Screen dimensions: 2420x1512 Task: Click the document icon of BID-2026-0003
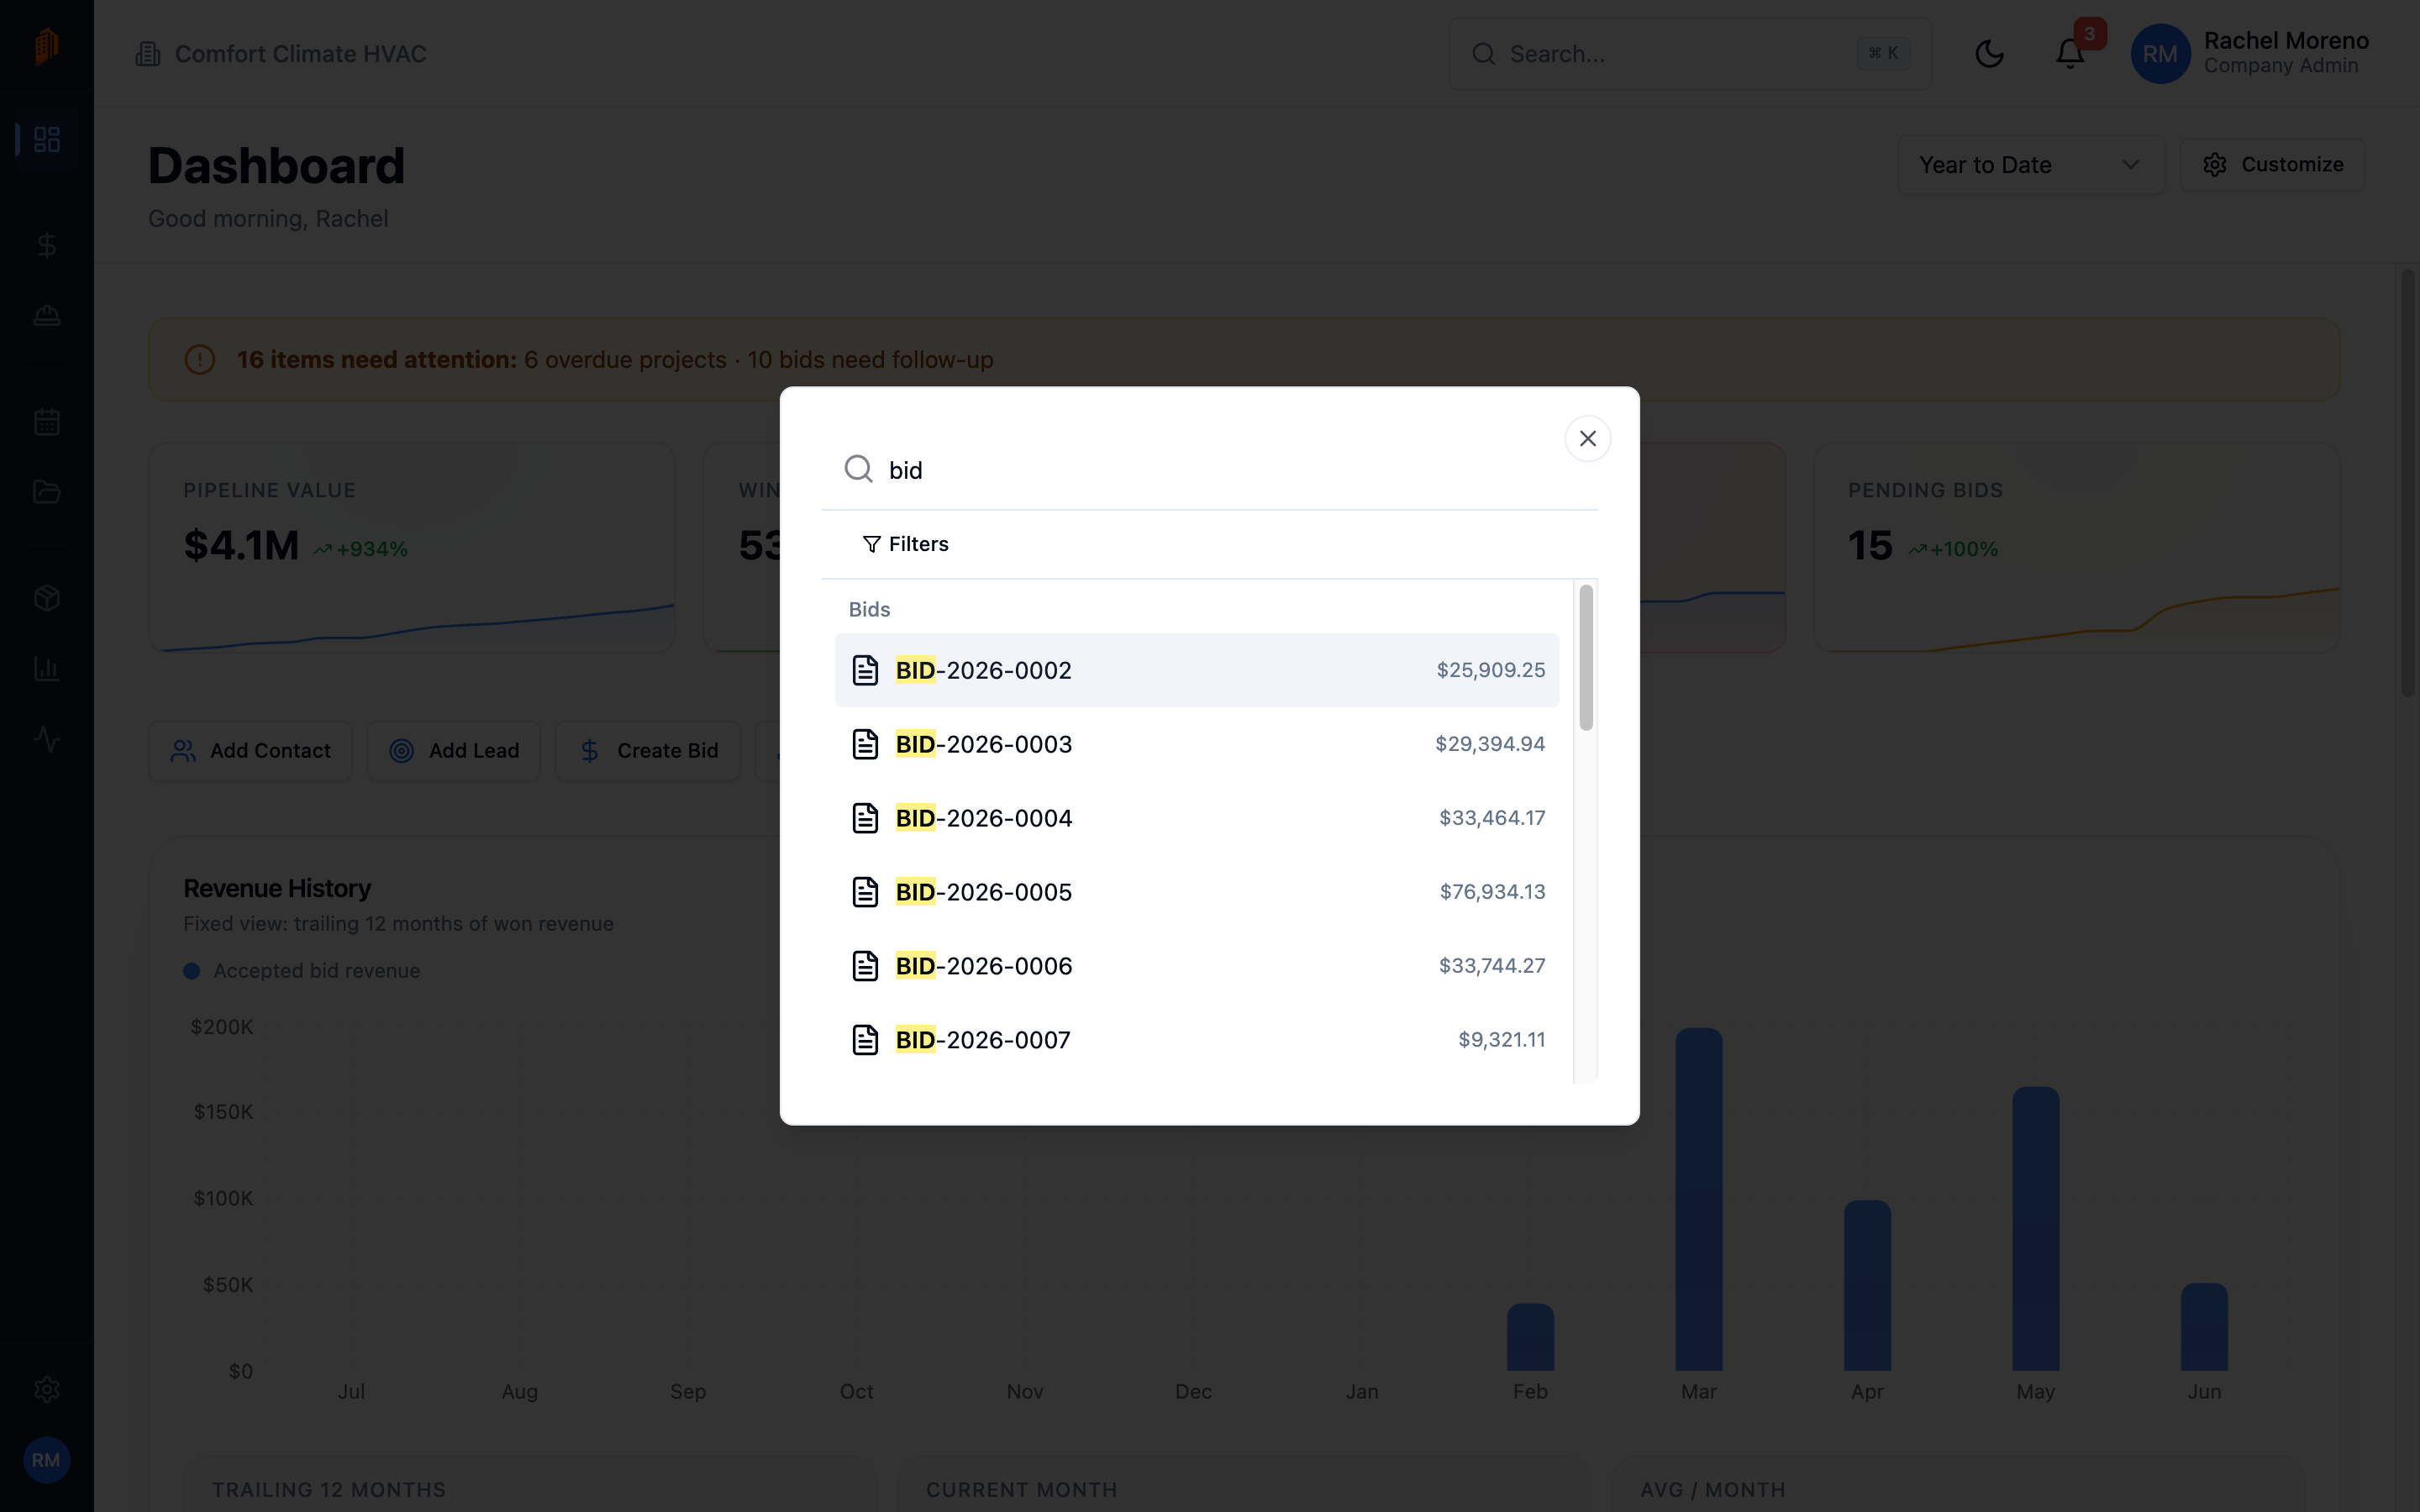point(865,744)
